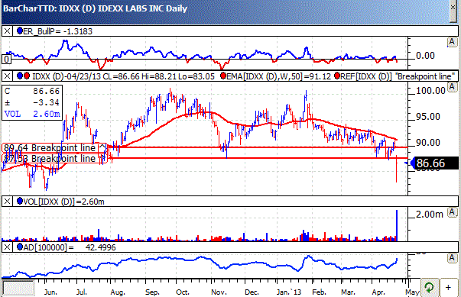Click the Jun. date label on time axis

[50, 292]
